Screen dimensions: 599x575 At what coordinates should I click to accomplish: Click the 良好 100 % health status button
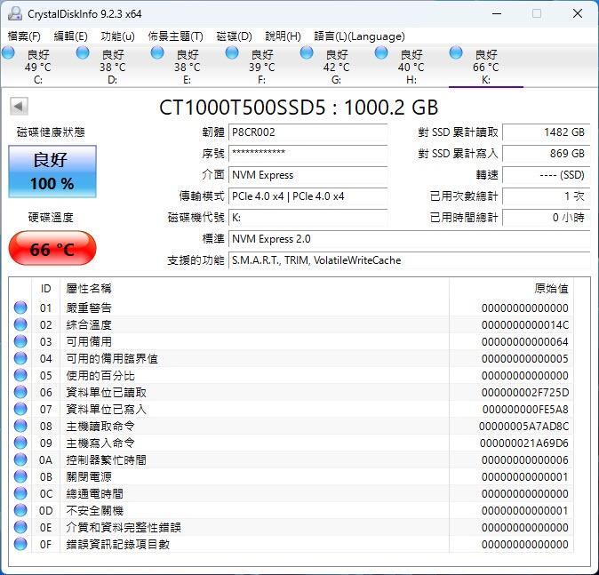(x=52, y=172)
